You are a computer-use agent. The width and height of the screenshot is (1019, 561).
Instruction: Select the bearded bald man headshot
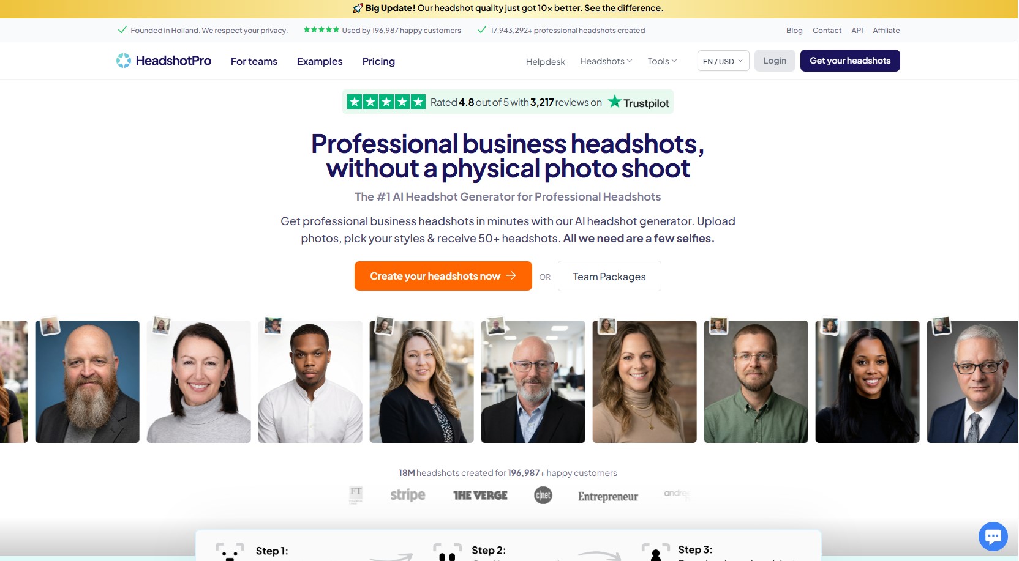88,381
